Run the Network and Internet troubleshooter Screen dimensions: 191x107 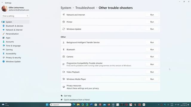[152, 15]
